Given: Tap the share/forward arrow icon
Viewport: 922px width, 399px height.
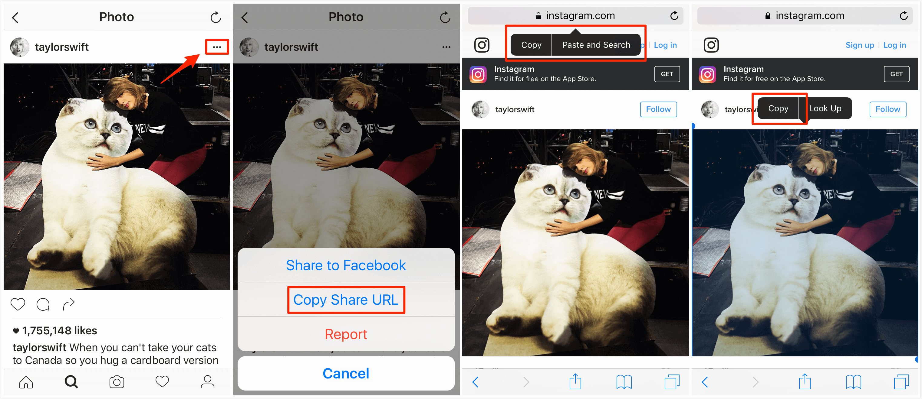Looking at the screenshot, I should coord(69,304).
